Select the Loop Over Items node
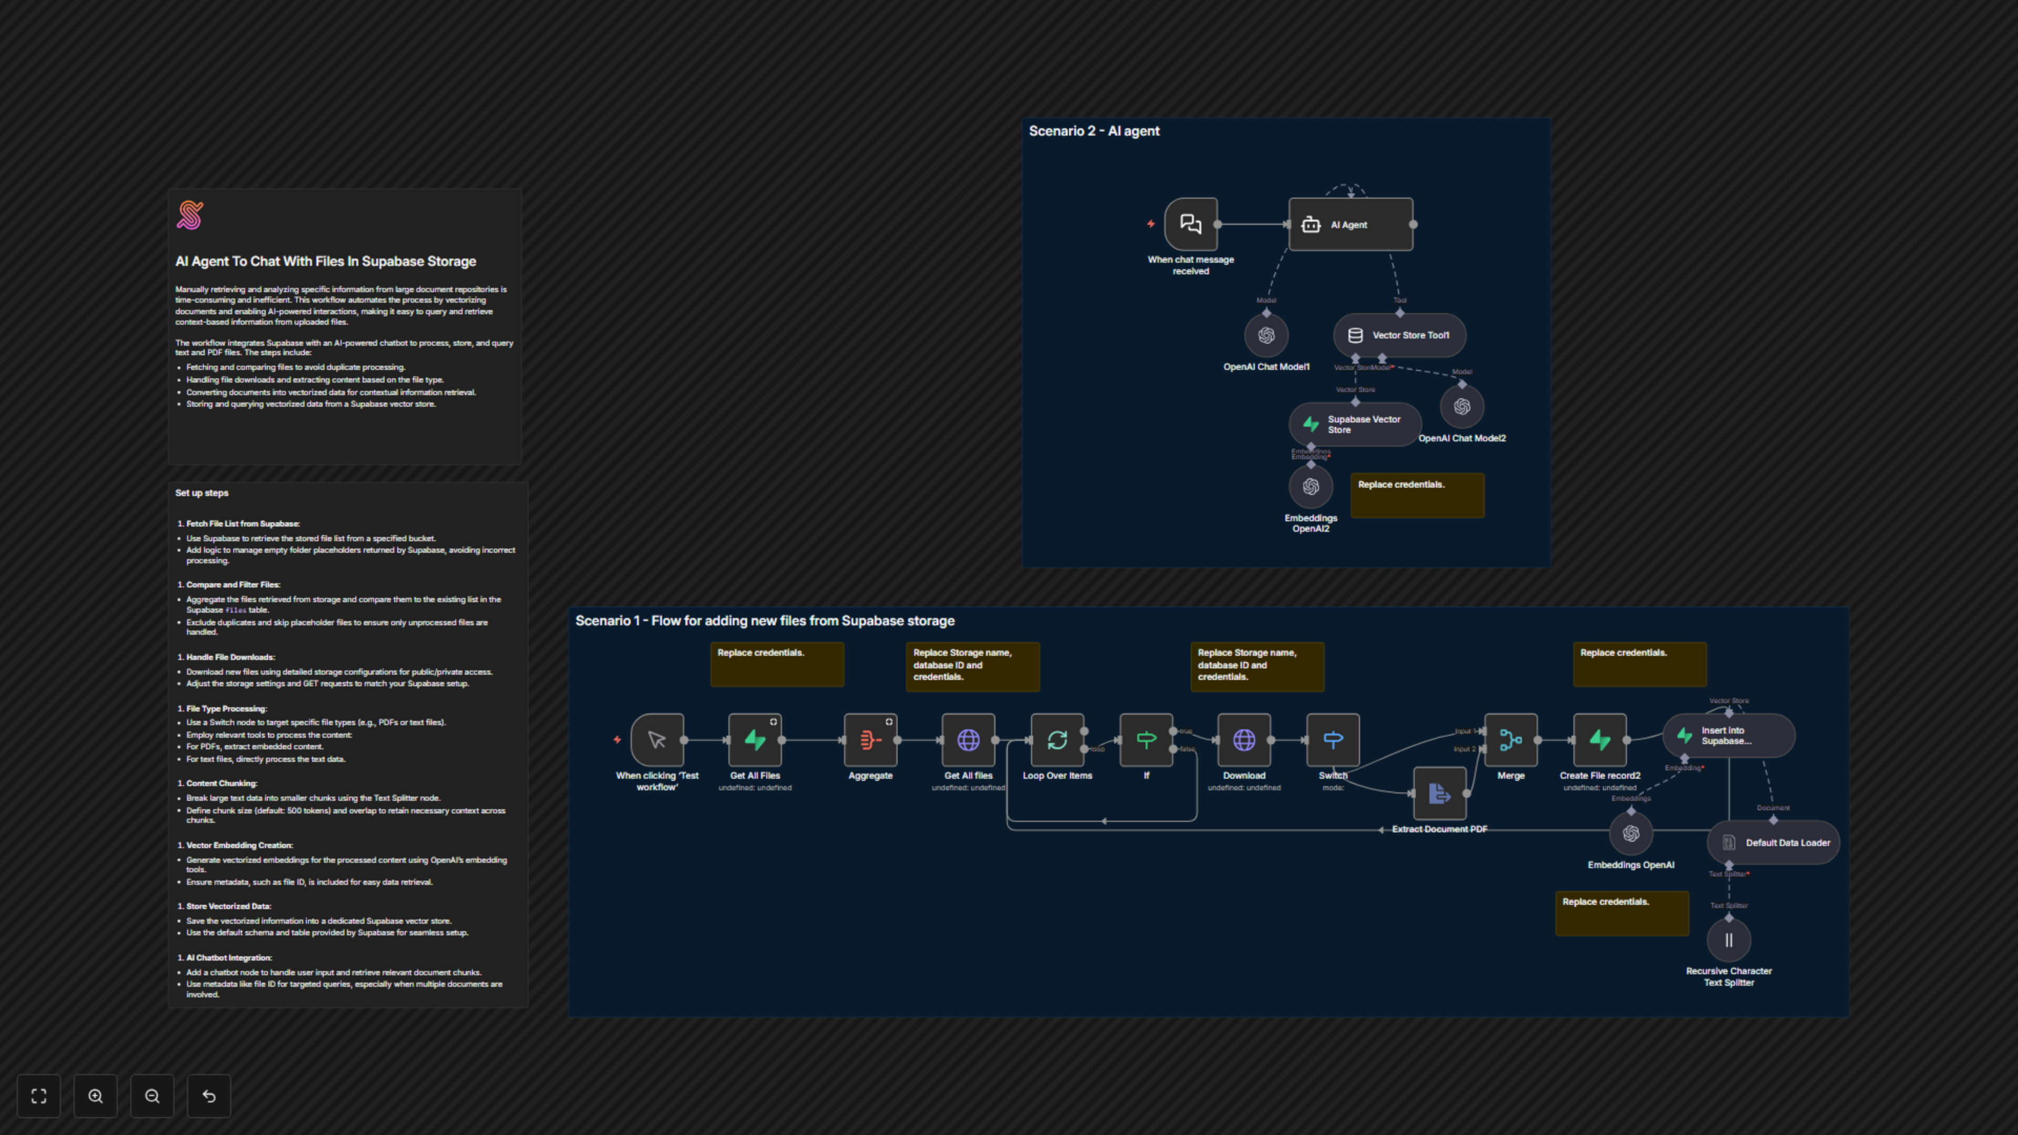Viewport: 2018px width, 1135px height. [x=1057, y=740]
